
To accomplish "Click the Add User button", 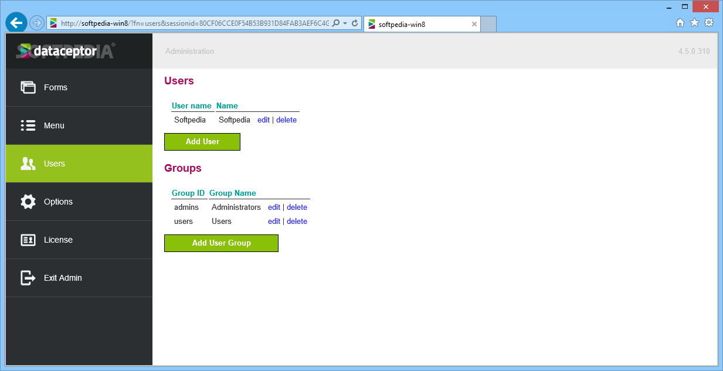I will [202, 142].
